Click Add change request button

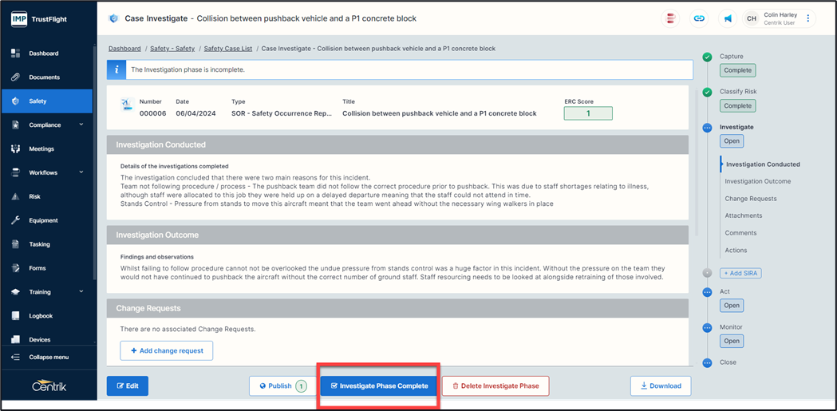pyautogui.click(x=167, y=351)
